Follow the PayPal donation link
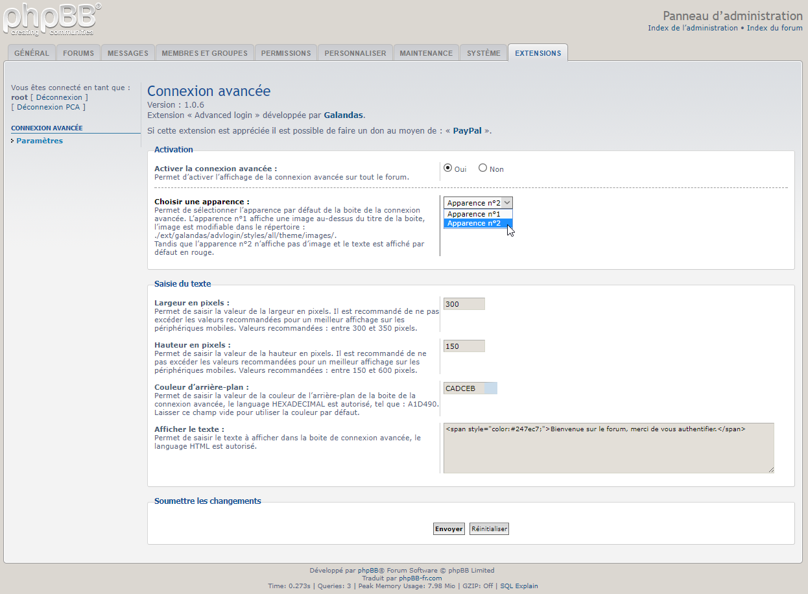 [x=467, y=130]
